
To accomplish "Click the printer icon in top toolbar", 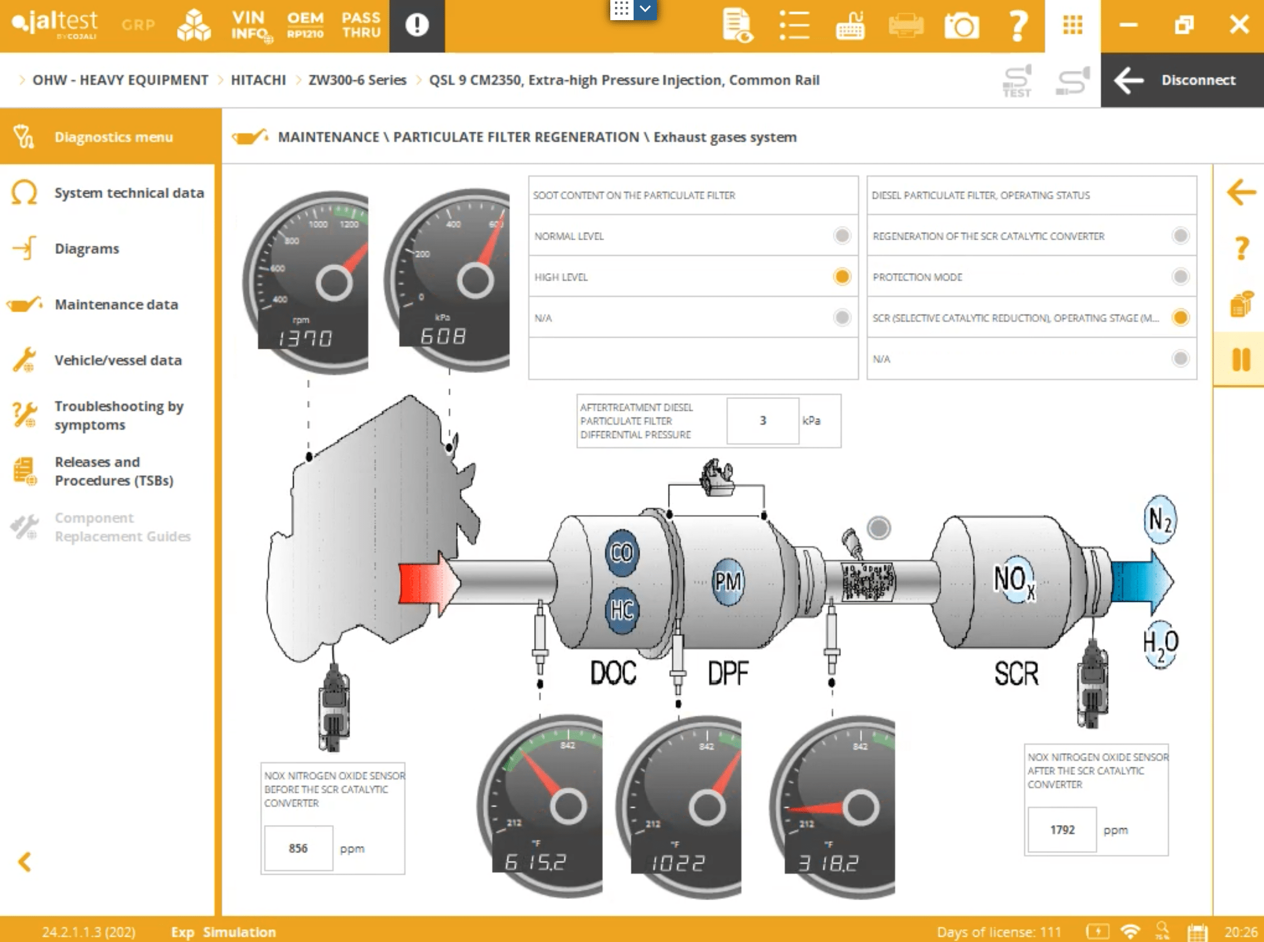I will 905,25.
